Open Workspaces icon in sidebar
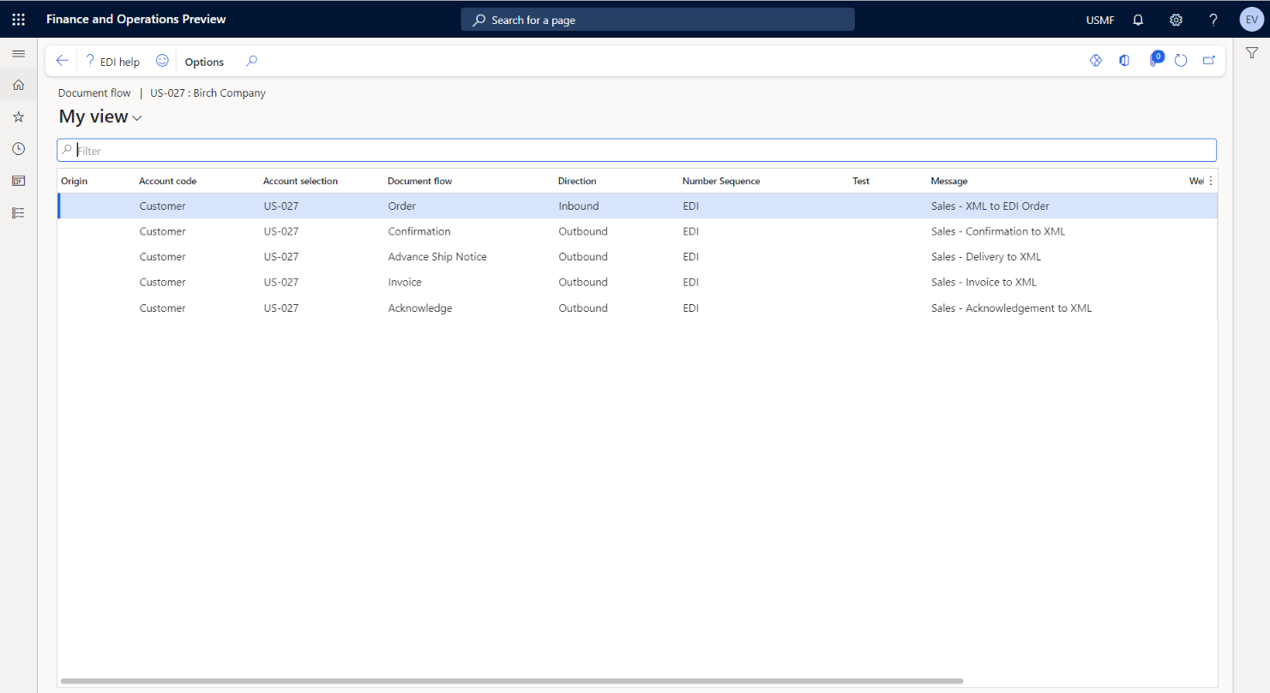 pos(18,181)
